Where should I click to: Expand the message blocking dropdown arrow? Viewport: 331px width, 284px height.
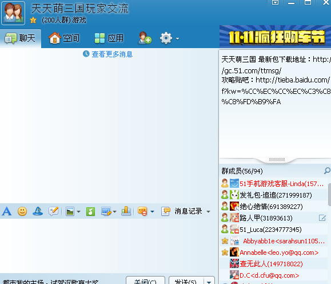152,212
